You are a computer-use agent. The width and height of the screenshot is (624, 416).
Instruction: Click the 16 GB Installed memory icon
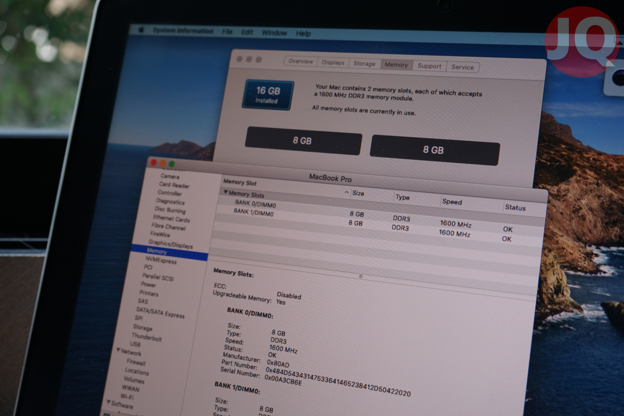click(268, 95)
